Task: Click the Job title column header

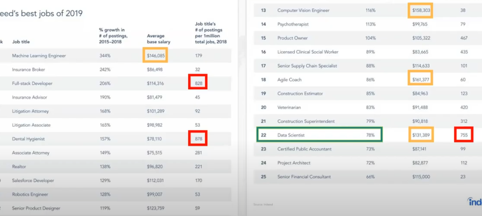Action: 23,42
